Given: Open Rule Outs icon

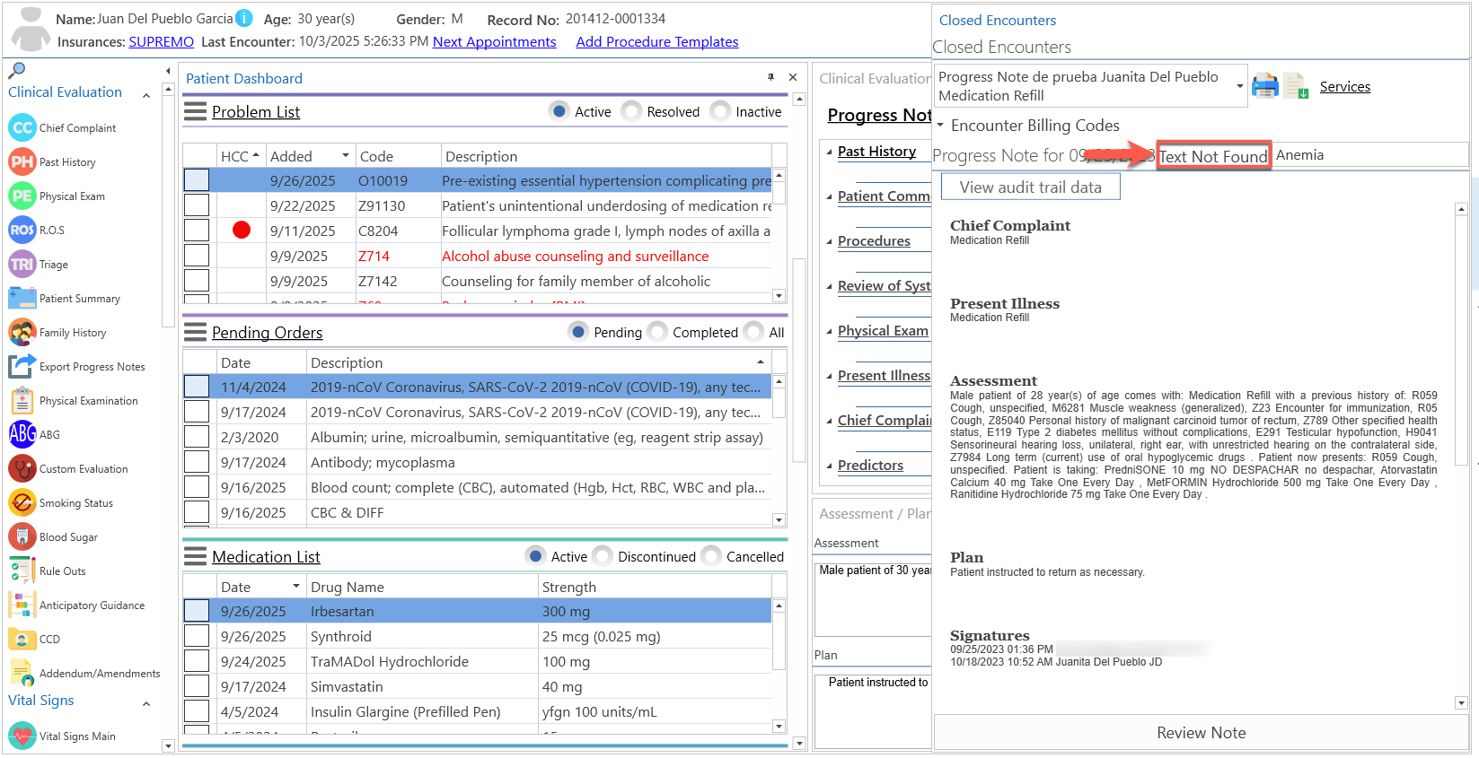Looking at the screenshot, I should (x=22, y=571).
